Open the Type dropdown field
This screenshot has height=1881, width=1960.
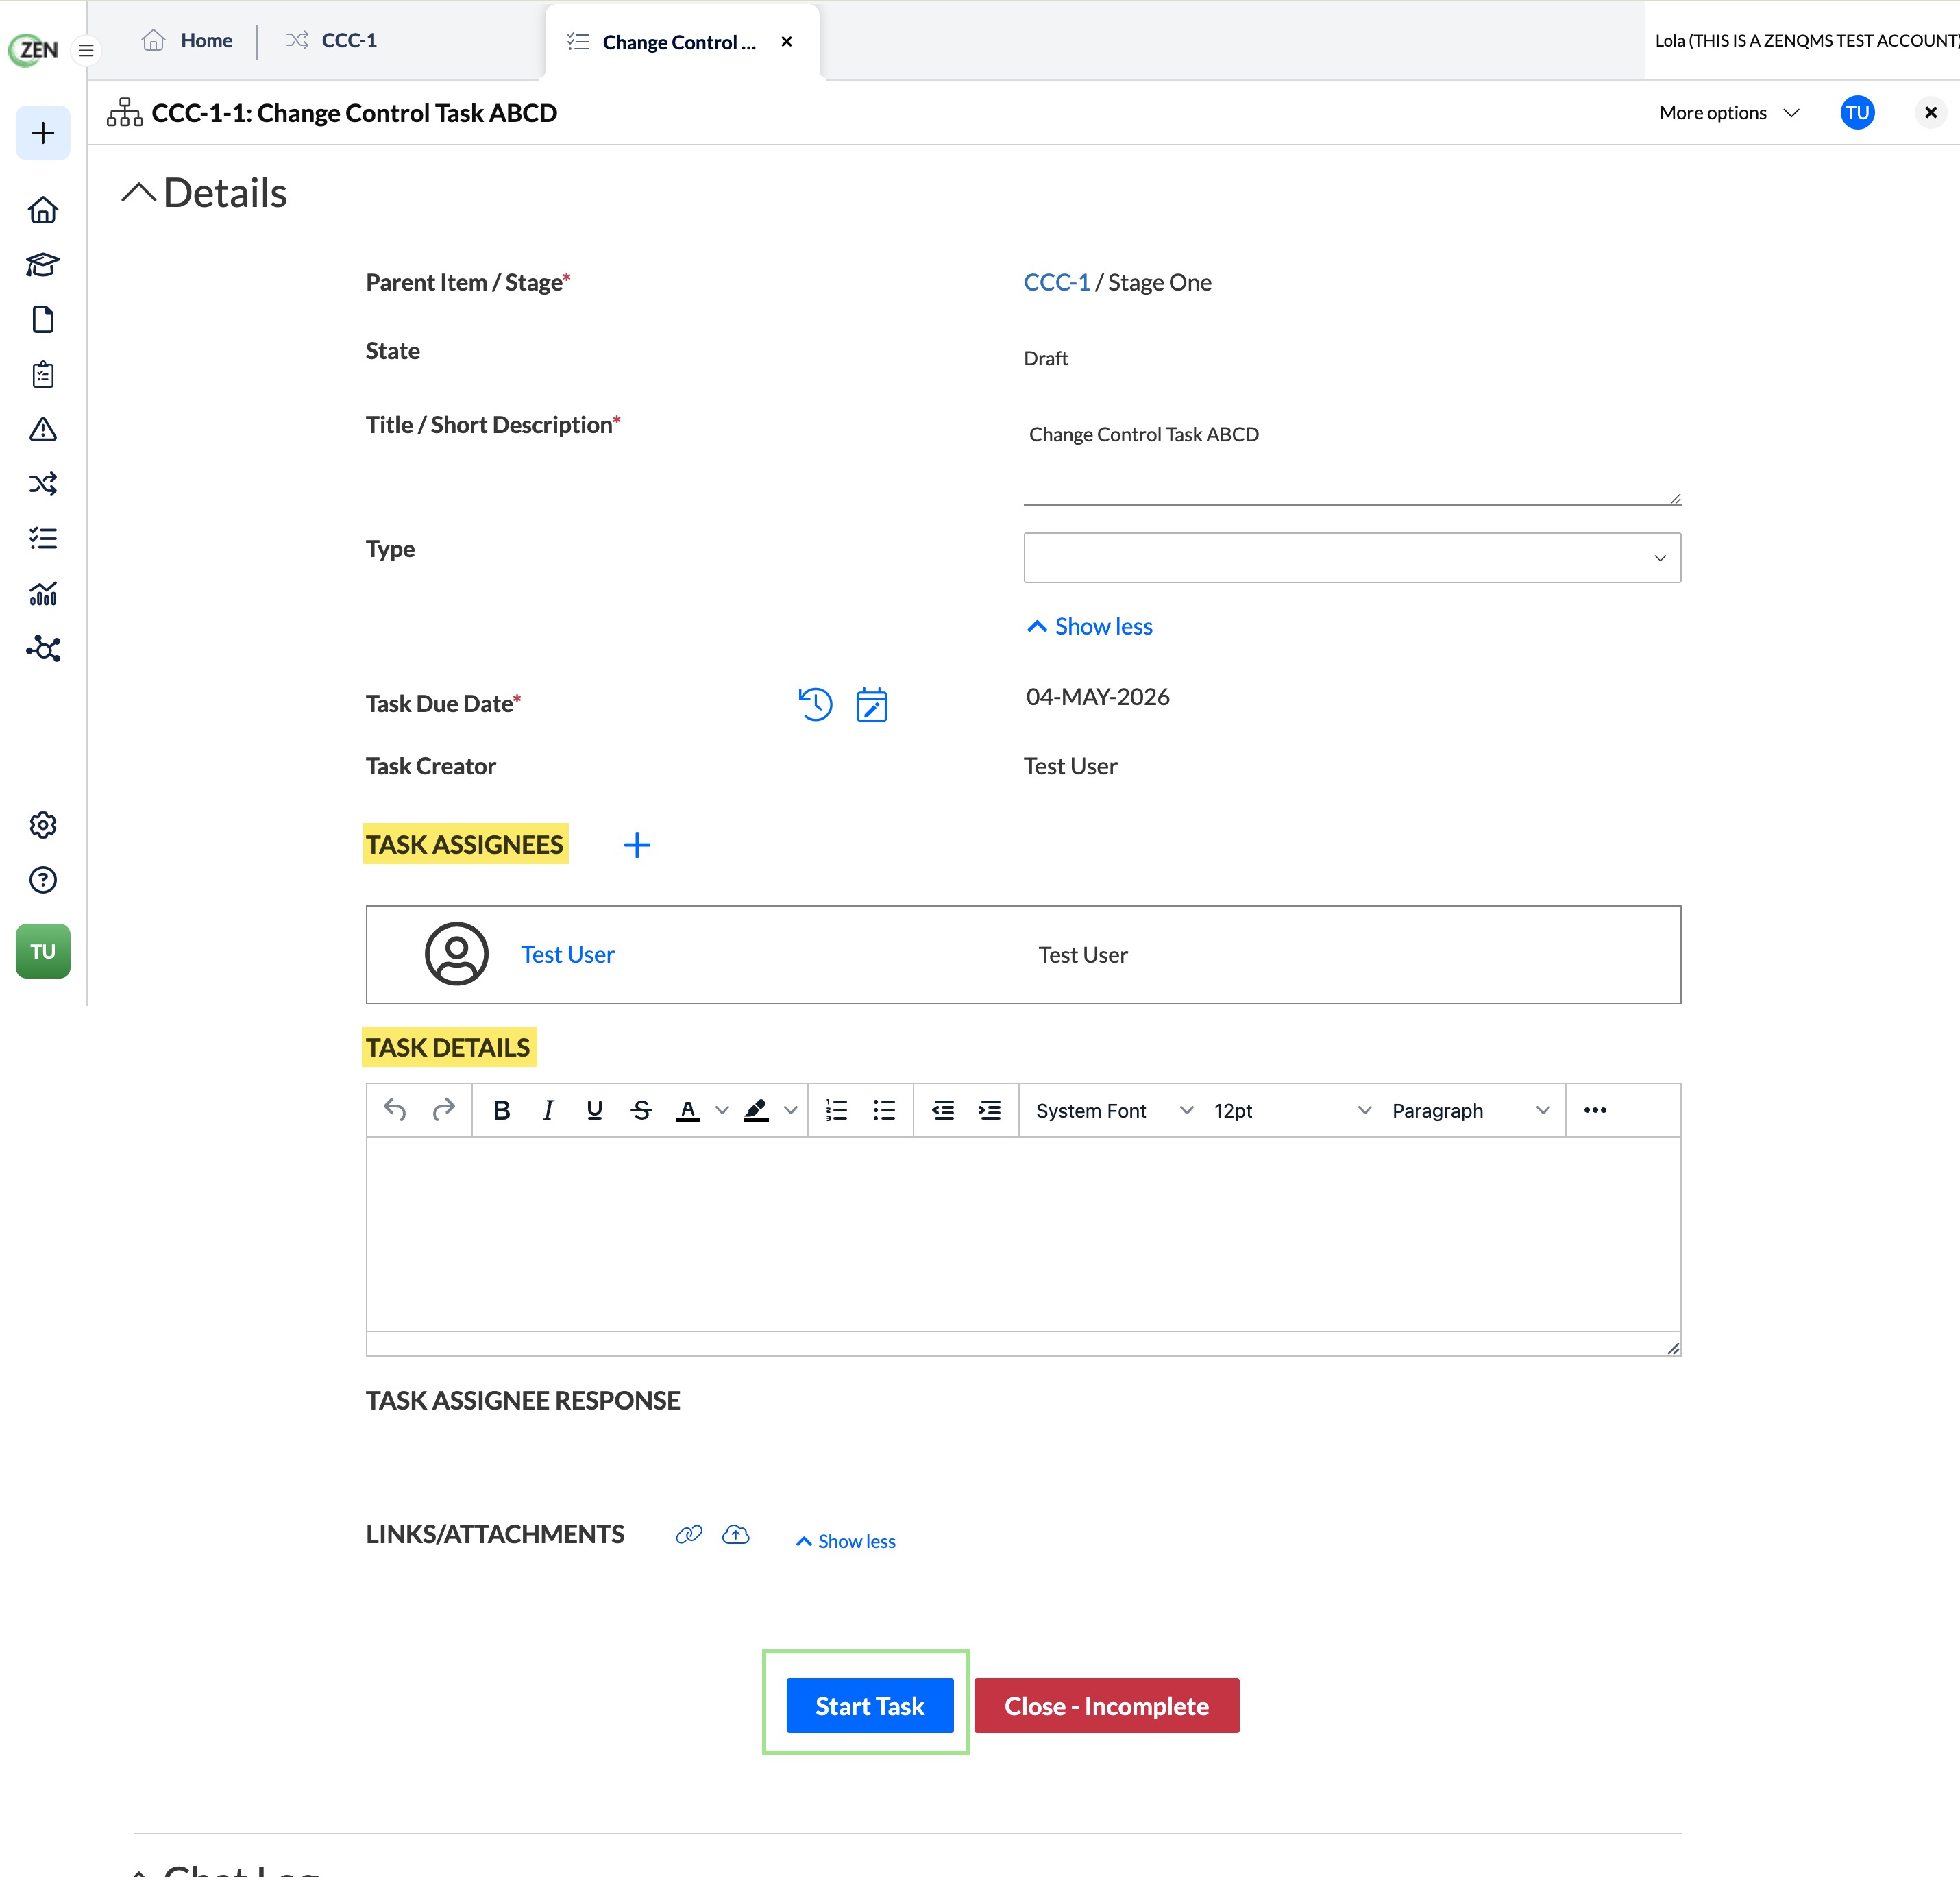click(x=1352, y=558)
